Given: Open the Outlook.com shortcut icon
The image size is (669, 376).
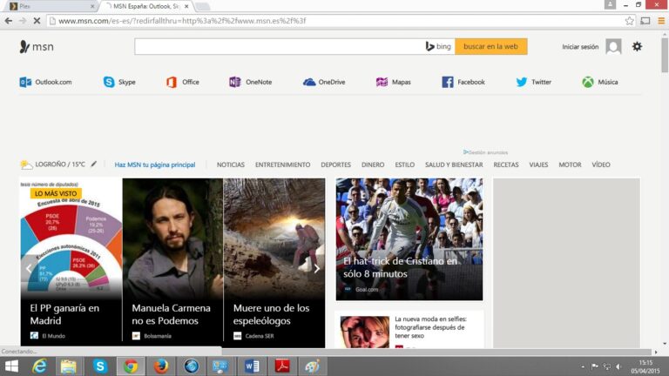Looking at the screenshot, I should click(x=25, y=82).
